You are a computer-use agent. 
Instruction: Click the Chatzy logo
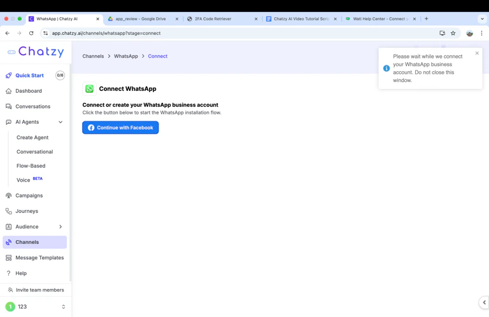(36, 51)
